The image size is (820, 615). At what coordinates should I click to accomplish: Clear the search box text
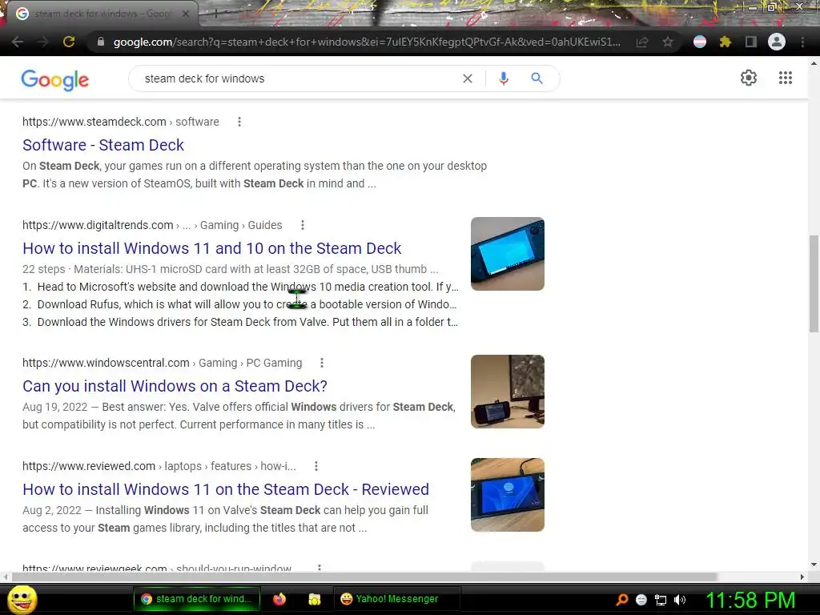coord(468,78)
